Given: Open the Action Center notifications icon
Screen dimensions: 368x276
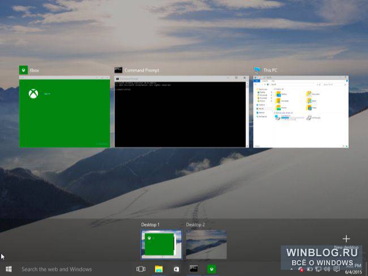Looking at the screenshot, I should pyautogui.click(x=336, y=269).
